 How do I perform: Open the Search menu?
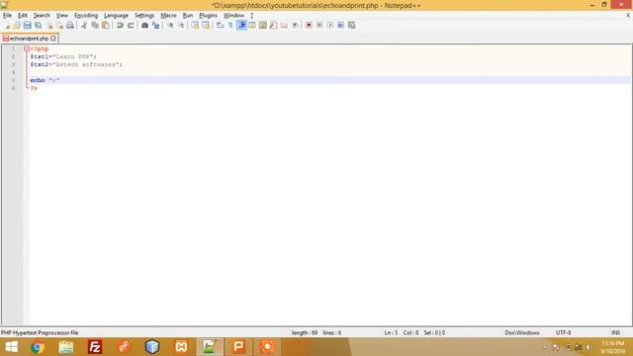click(42, 16)
